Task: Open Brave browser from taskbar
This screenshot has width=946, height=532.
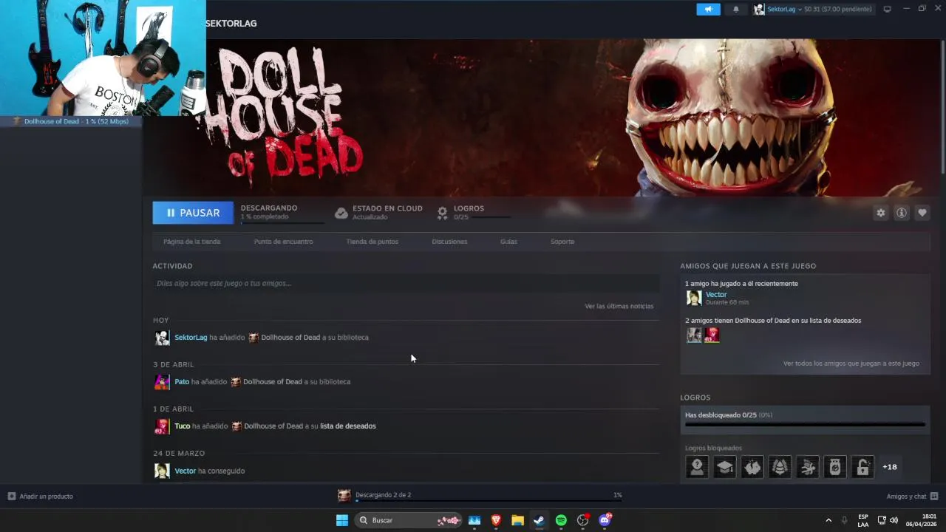Action: click(496, 520)
